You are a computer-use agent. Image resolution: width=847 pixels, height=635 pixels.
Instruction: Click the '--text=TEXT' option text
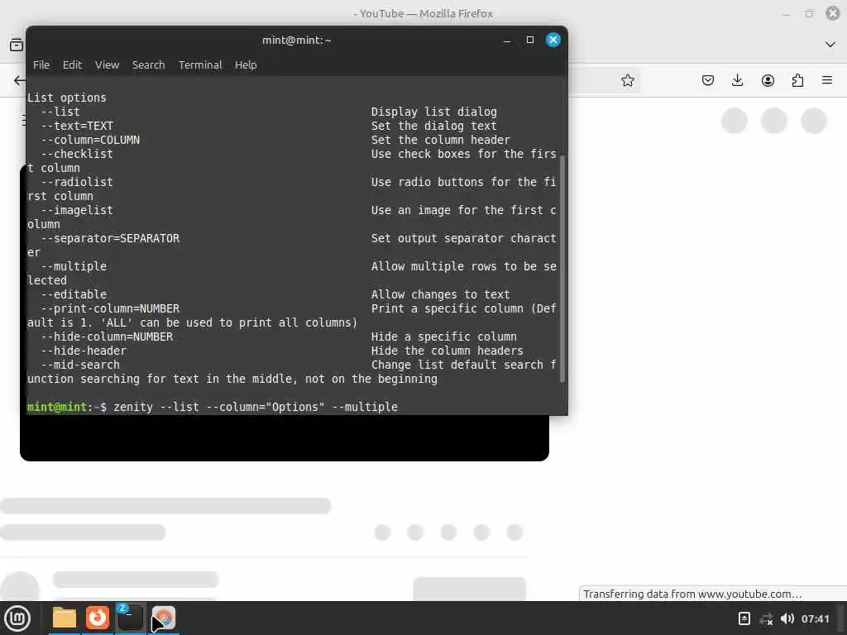tap(77, 126)
